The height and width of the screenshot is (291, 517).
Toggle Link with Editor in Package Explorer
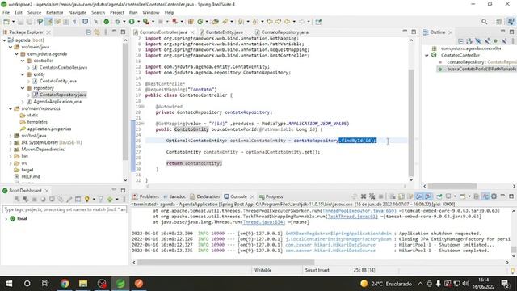(x=97, y=32)
